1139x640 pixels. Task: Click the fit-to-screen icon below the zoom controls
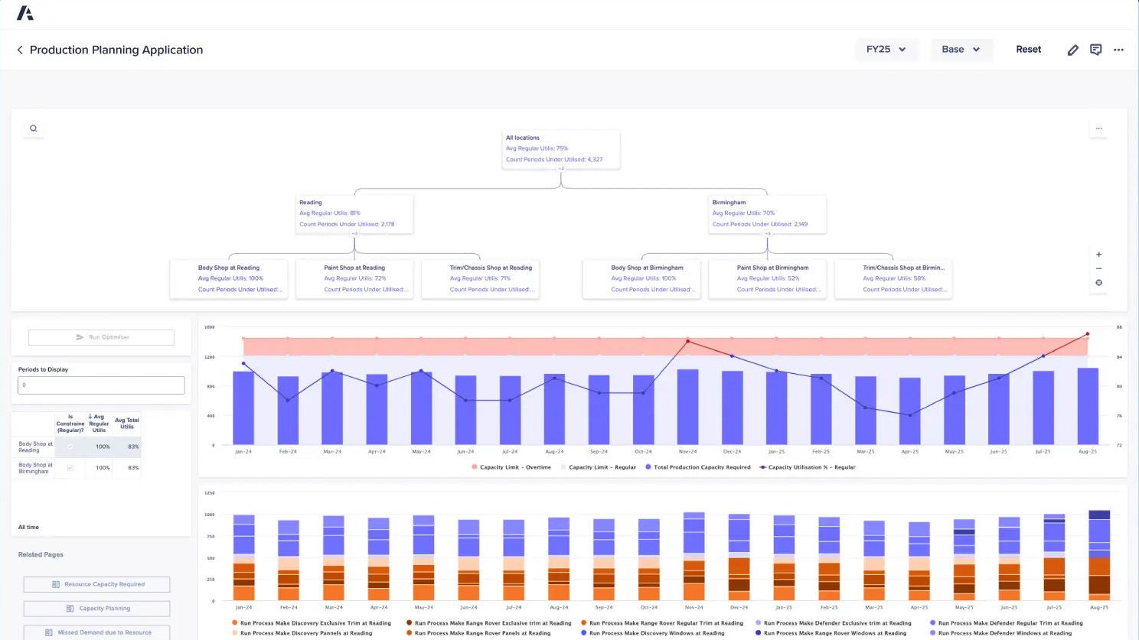point(1098,282)
